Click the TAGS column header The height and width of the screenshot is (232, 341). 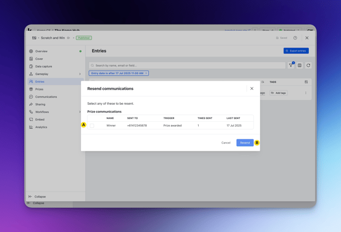point(273,82)
